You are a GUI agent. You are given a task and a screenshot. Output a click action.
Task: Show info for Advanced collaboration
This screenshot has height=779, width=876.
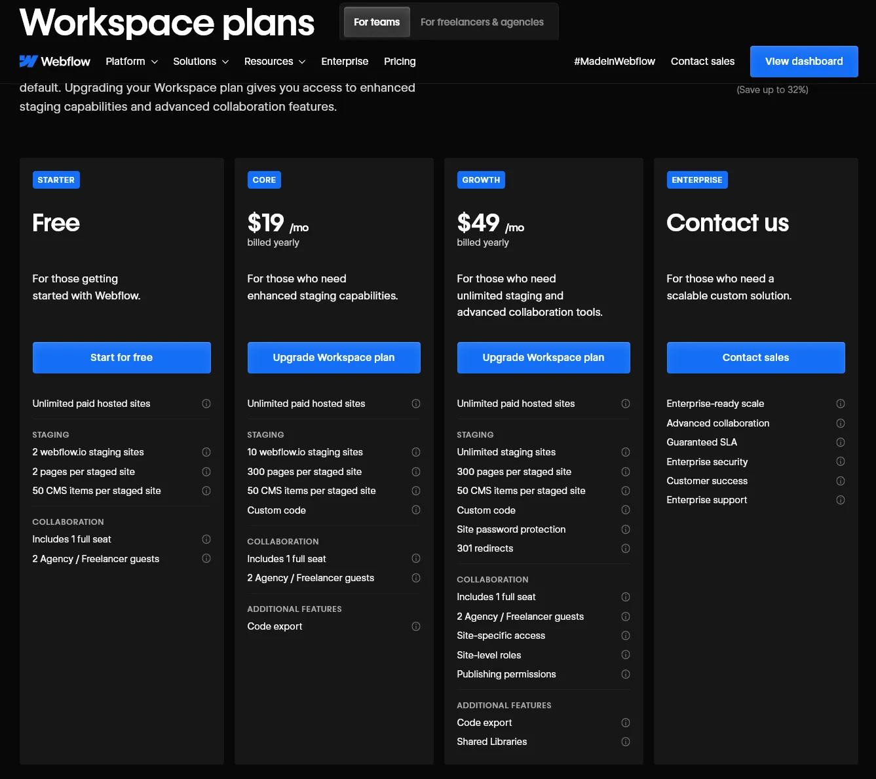841,423
